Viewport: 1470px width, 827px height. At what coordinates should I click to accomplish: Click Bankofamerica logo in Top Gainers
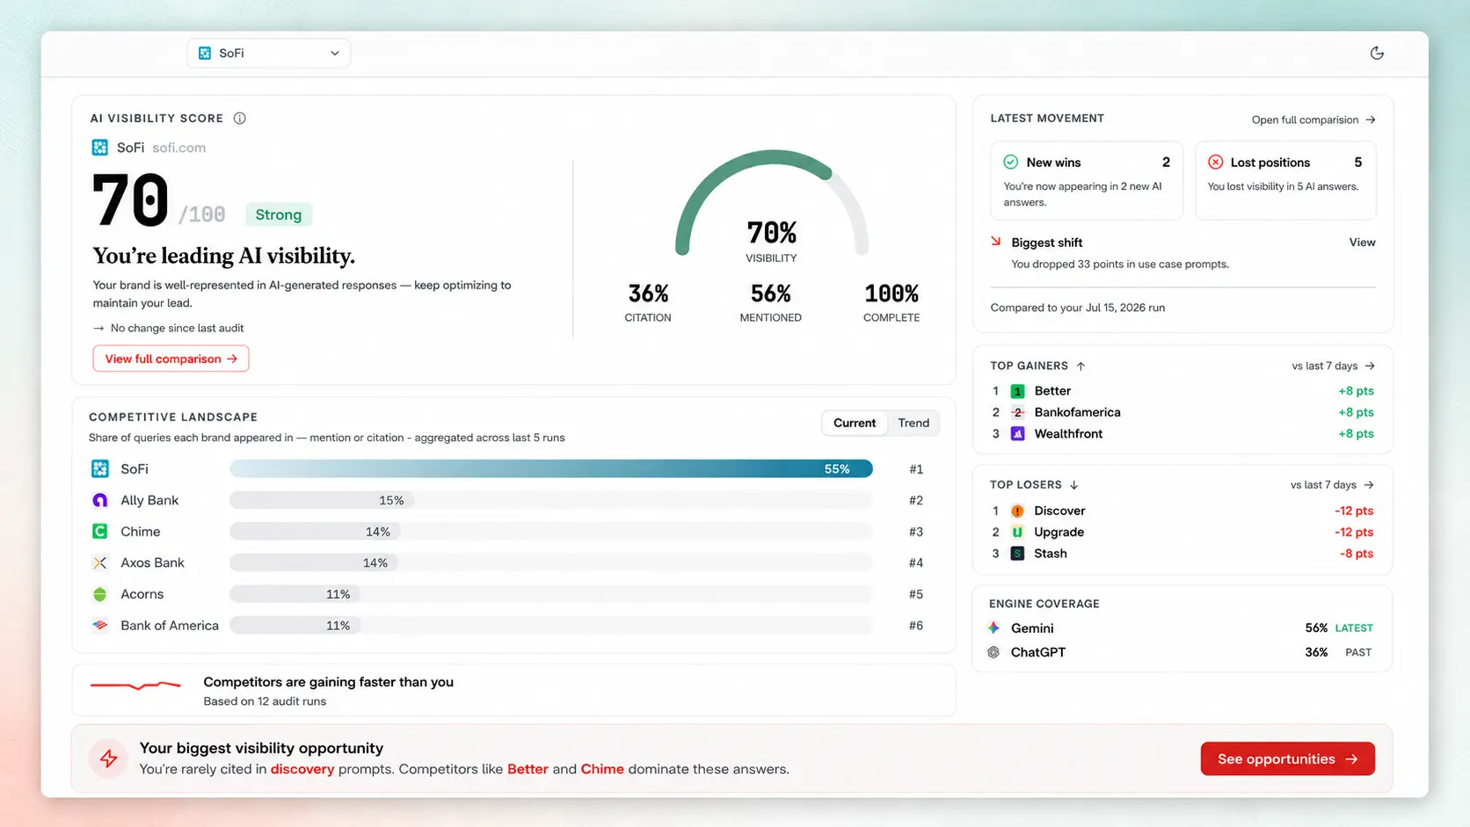(x=1017, y=412)
